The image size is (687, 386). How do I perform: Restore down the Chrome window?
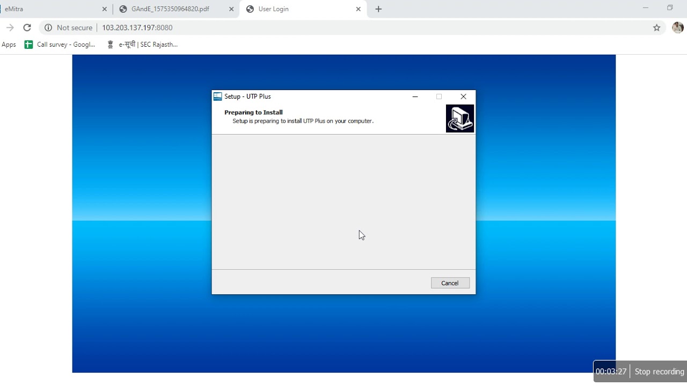point(670,8)
